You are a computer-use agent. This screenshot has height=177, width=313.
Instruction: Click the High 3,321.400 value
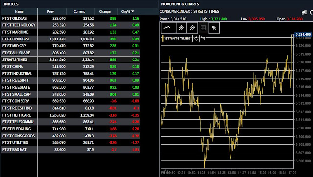click(219, 19)
